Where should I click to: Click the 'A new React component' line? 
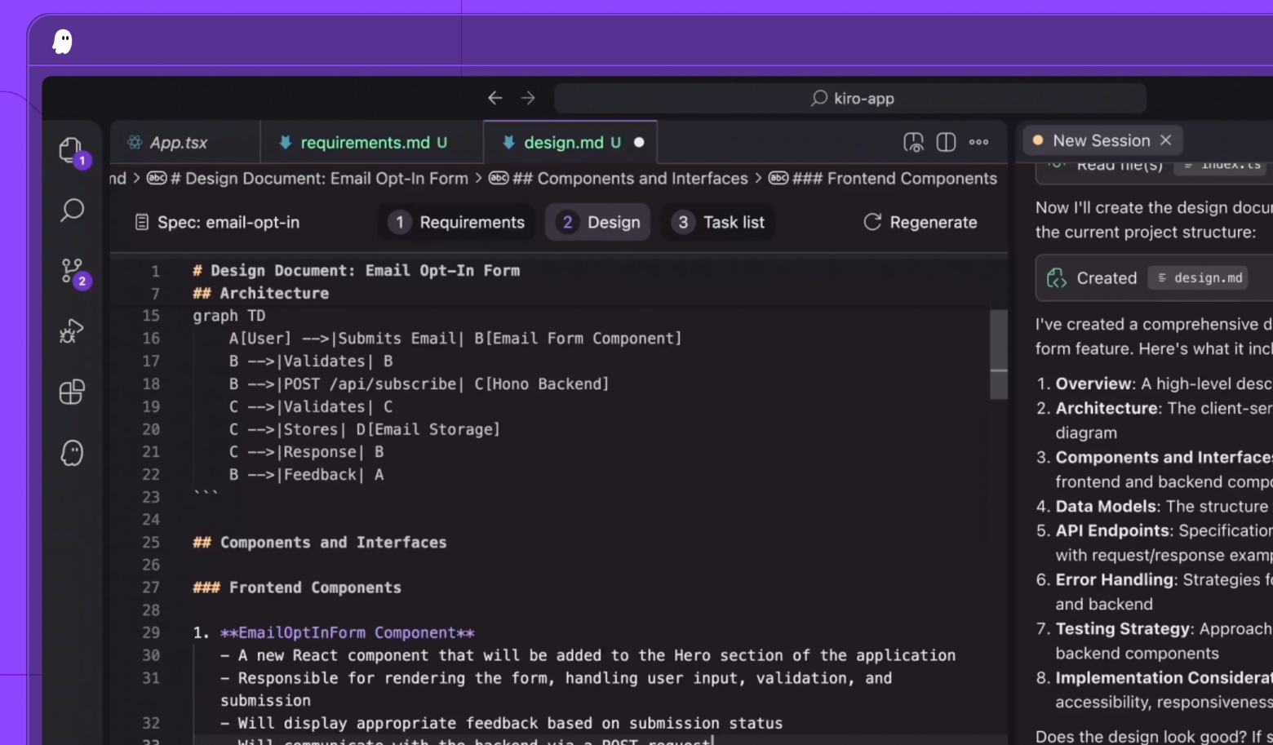pyautogui.click(x=588, y=655)
